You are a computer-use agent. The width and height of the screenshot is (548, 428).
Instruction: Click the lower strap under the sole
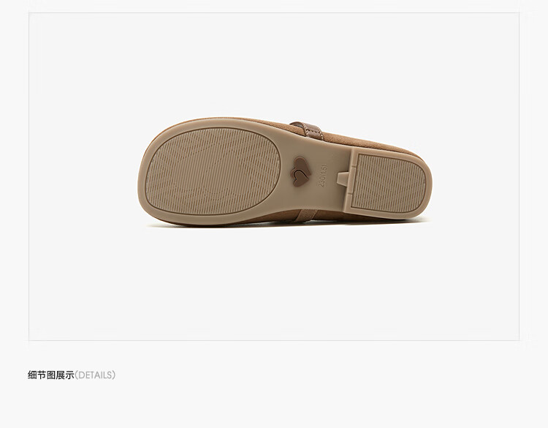point(305,215)
